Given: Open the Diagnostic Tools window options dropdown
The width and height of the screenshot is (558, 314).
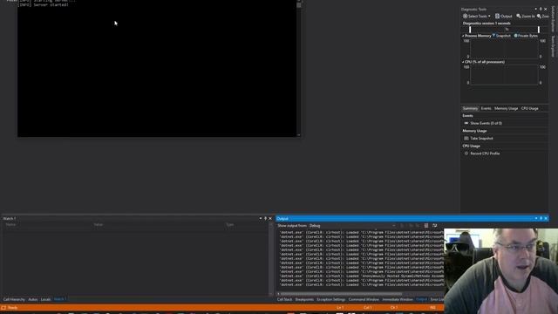Looking at the screenshot, I should (x=535, y=10).
